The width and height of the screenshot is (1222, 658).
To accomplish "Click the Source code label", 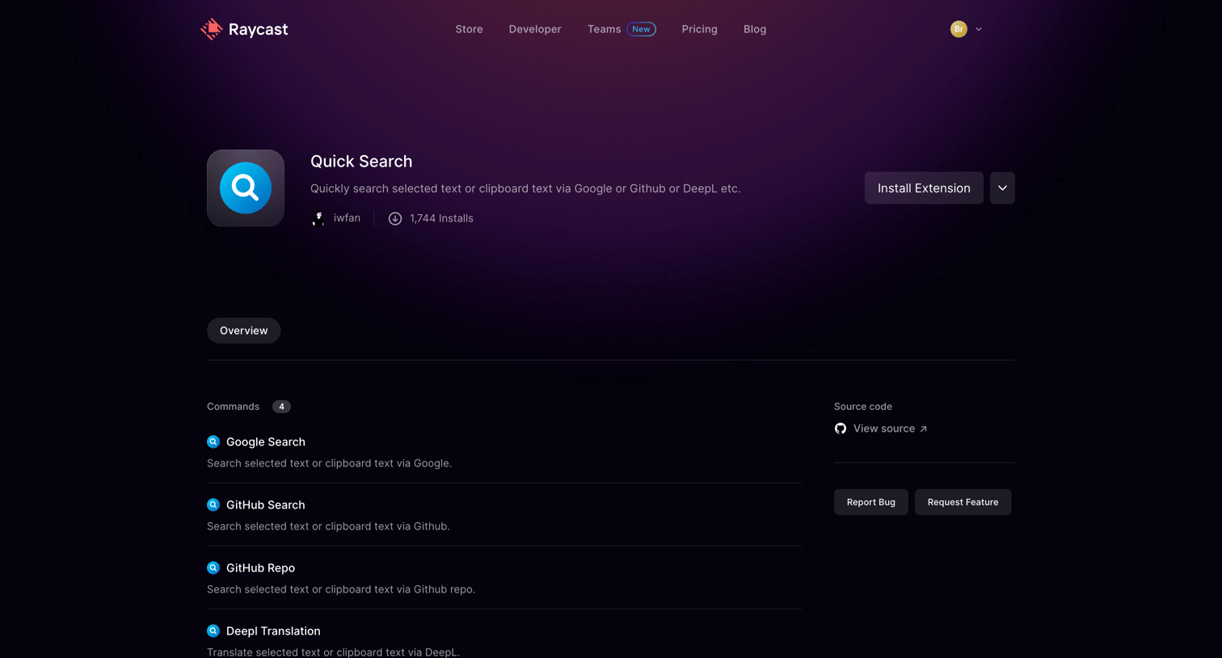I will [863, 407].
